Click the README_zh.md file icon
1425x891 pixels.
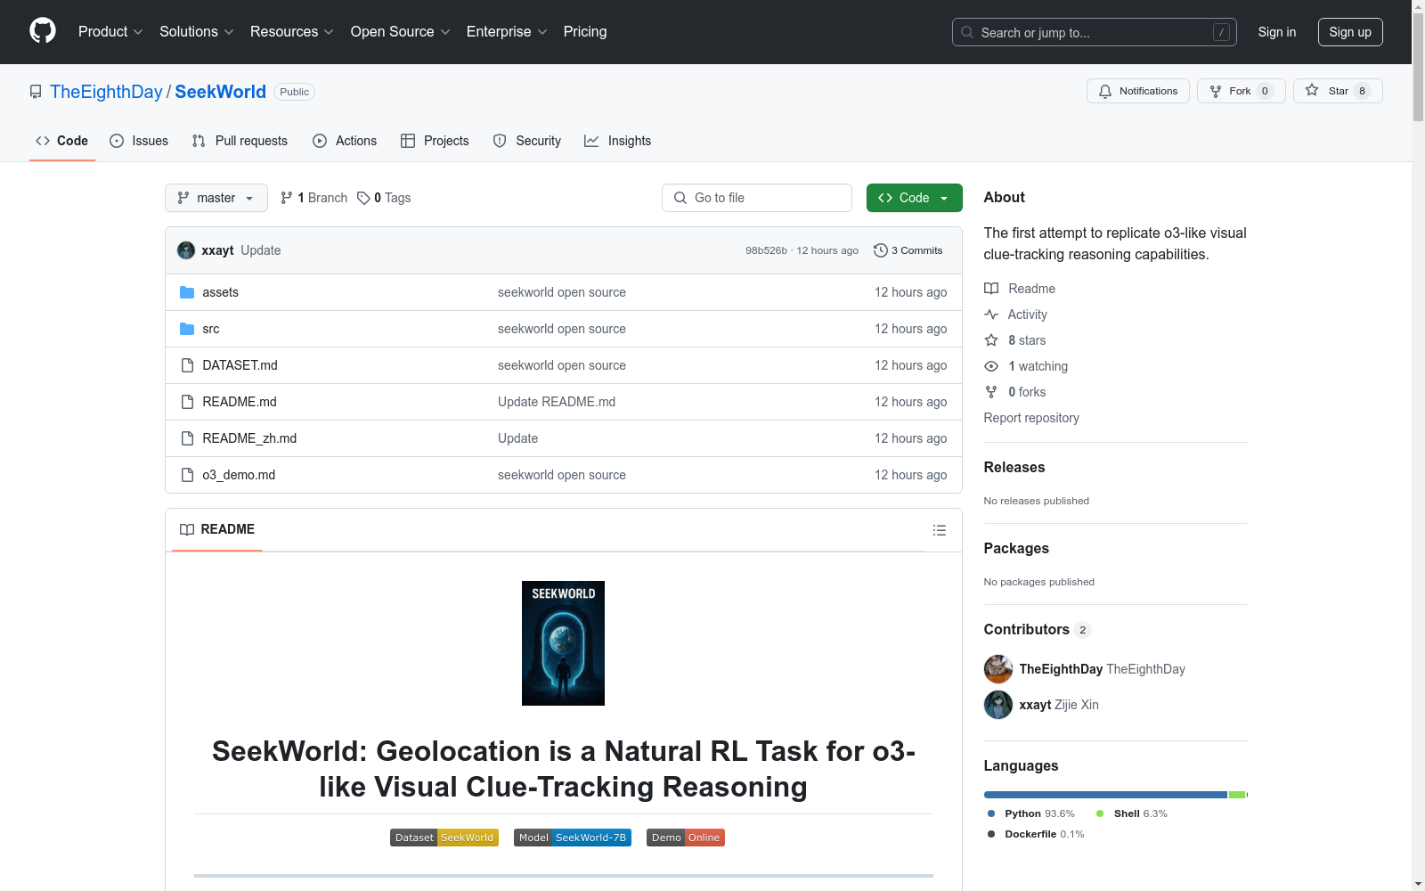pyautogui.click(x=187, y=438)
